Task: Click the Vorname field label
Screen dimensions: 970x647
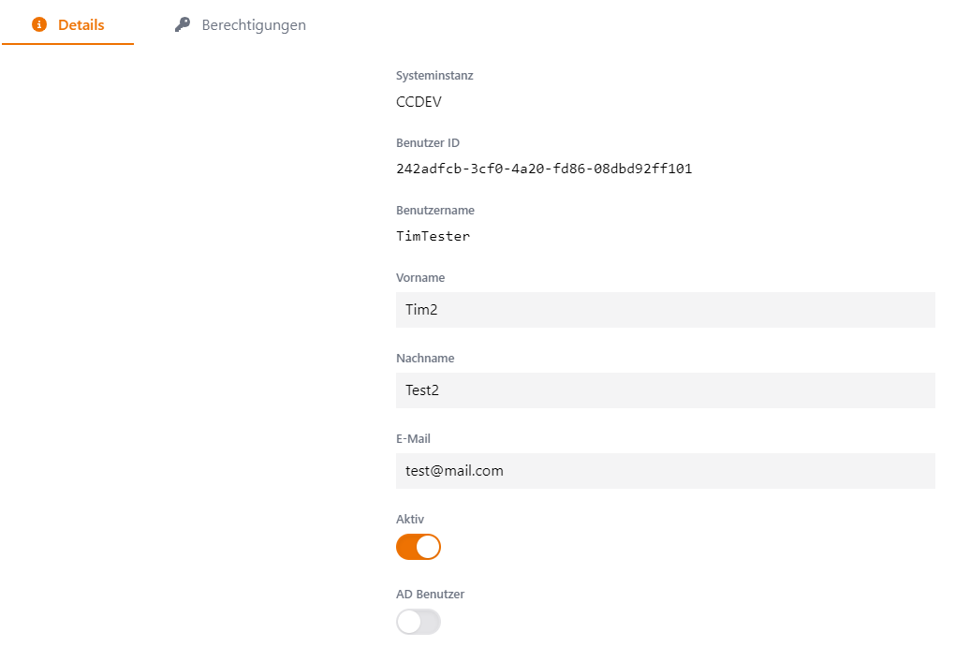Action: click(x=420, y=278)
